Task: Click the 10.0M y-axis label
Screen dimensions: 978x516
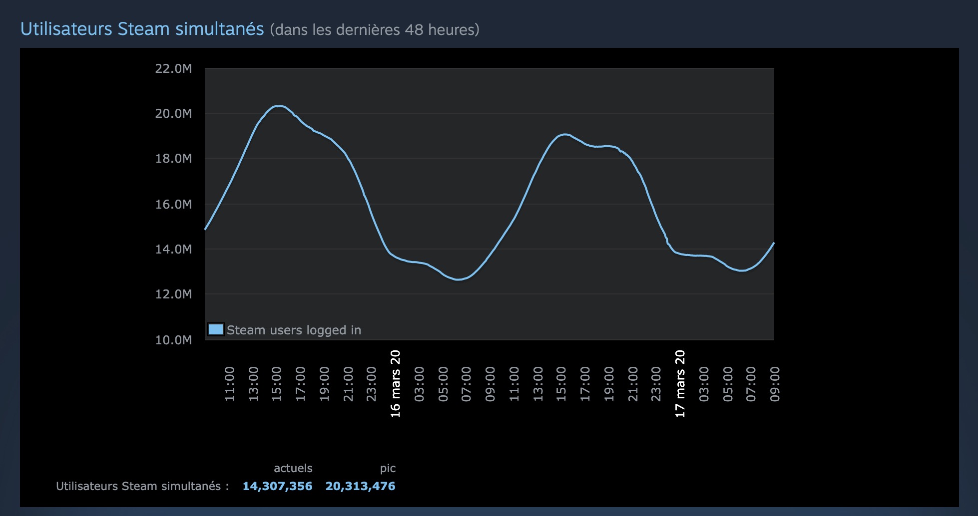Action: [x=173, y=340]
